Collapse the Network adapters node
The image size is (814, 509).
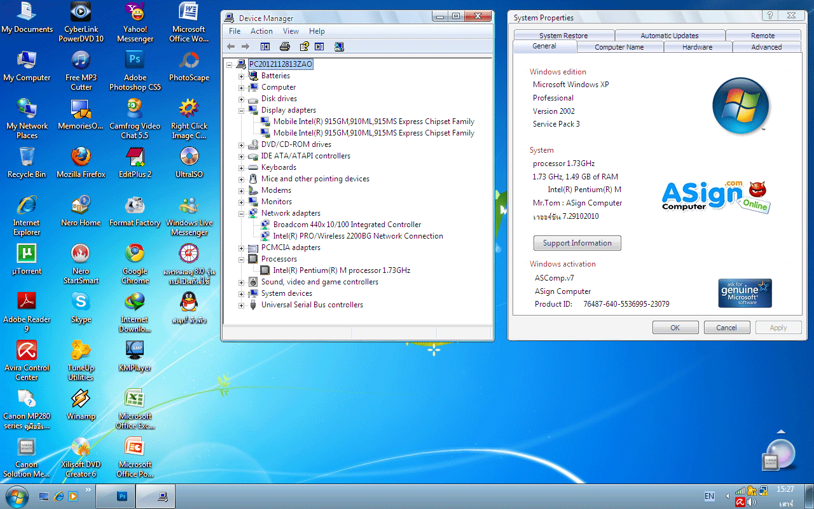(x=241, y=213)
